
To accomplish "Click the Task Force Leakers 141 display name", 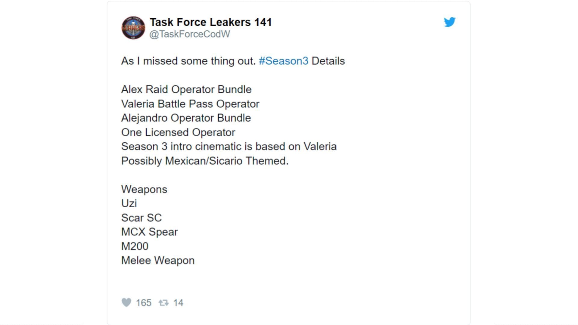I will click(211, 22).
